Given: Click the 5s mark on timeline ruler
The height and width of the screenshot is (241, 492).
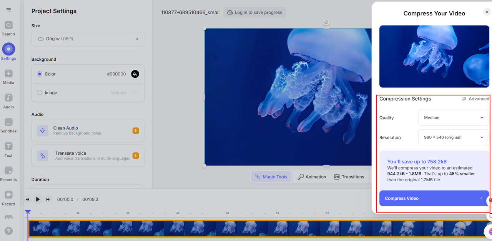Looking at the screenshot, I should 277,213.
